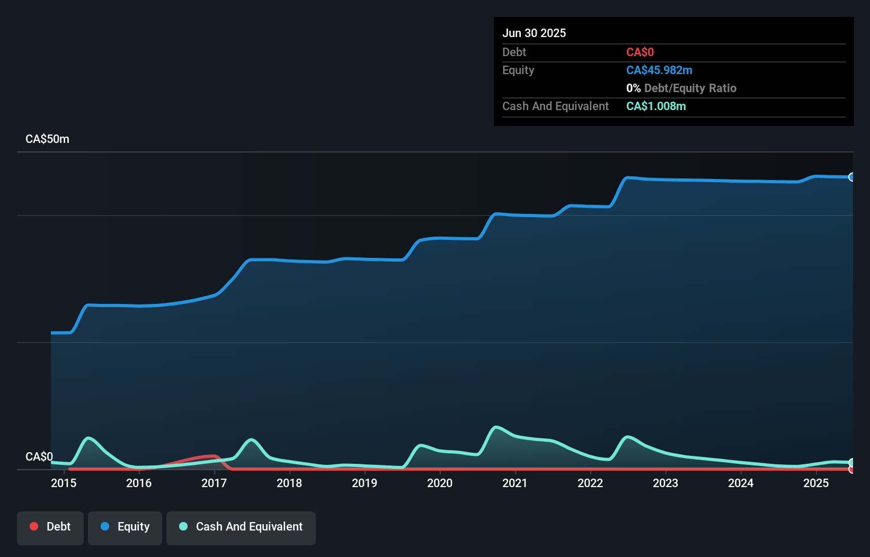Click the 0% Debt/Equity Ratio text
The height and width of the screenshot is (557, 870).
[x=681, y=88]
